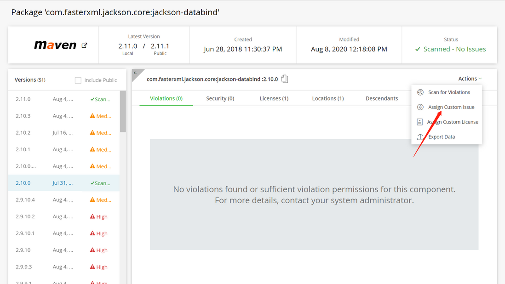Select version 2.10.2 in versions list
505x284 pixels.
pos(64,132)
